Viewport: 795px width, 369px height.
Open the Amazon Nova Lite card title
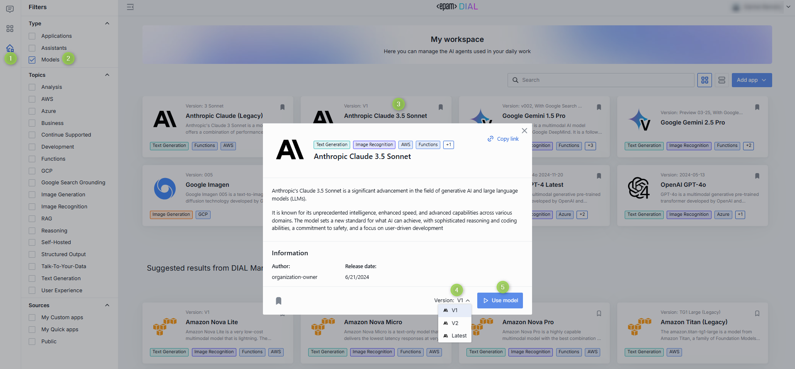tap(212, 322)
